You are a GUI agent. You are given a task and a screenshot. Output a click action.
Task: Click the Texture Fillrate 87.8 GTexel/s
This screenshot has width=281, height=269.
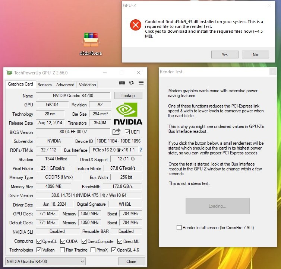123,168
